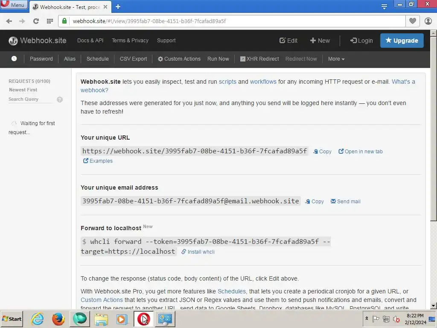Open Terms & Privacy page
The image size is (437, 328).
coord(130,41)
